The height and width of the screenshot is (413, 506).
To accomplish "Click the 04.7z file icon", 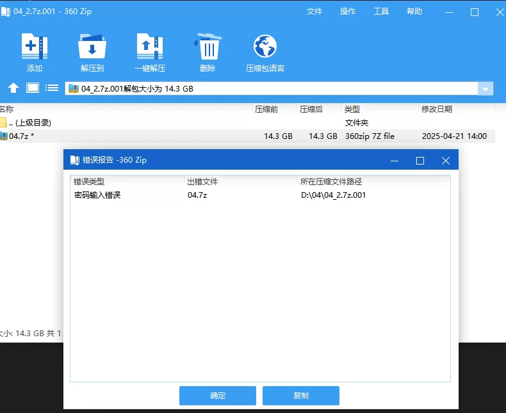I will 4,136.
